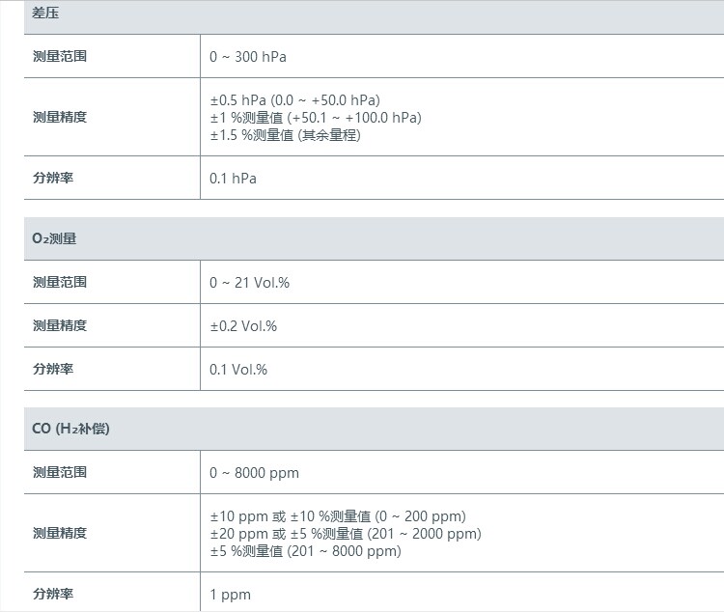Select the ±10 ppm 或 ±10 %测量值 line
Viewport: 724px width, 612px height.
click(338, 516)
